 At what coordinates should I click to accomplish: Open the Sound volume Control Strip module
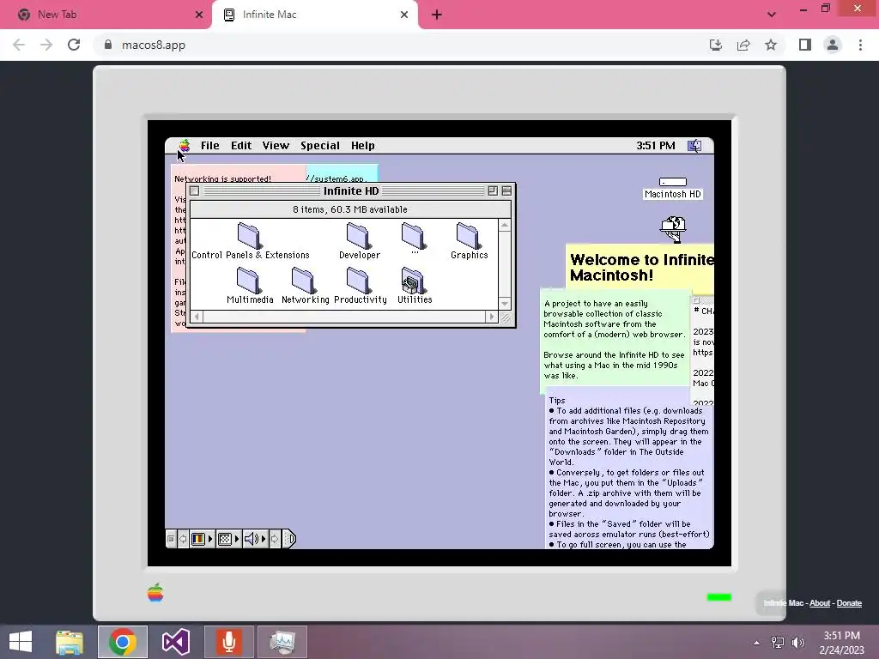[255, 539]
